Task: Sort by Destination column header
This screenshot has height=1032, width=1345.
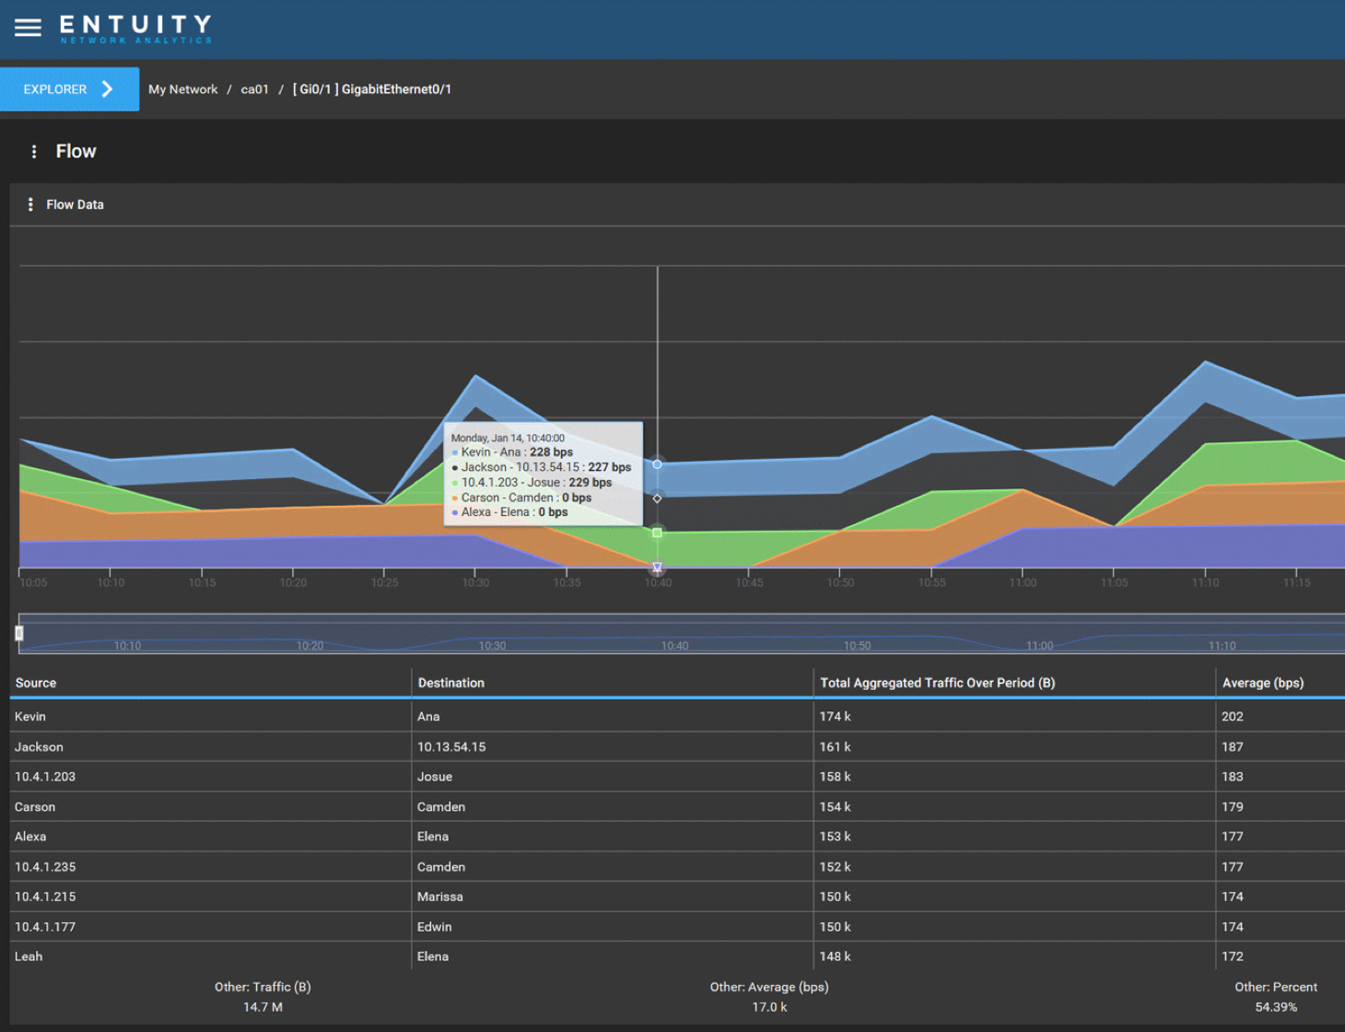Action: tap(450, 682)
